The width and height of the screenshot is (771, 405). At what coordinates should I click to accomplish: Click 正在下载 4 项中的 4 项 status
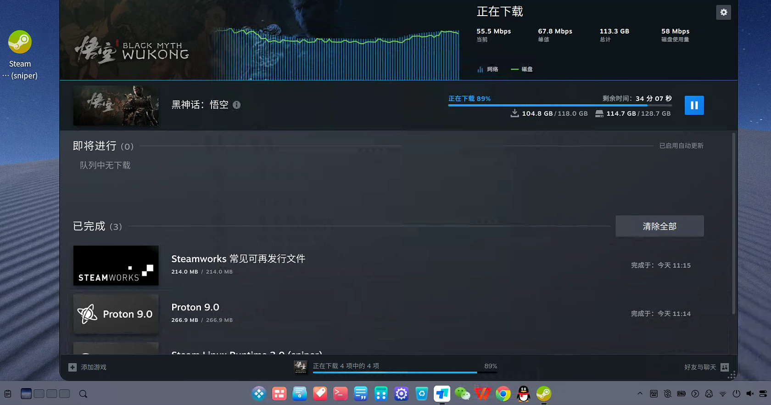[x=346, y=366]
